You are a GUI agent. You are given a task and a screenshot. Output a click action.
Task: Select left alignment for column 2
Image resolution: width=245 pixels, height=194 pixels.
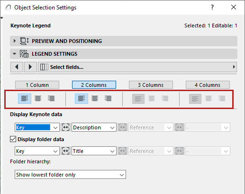[x=82, y=99]
